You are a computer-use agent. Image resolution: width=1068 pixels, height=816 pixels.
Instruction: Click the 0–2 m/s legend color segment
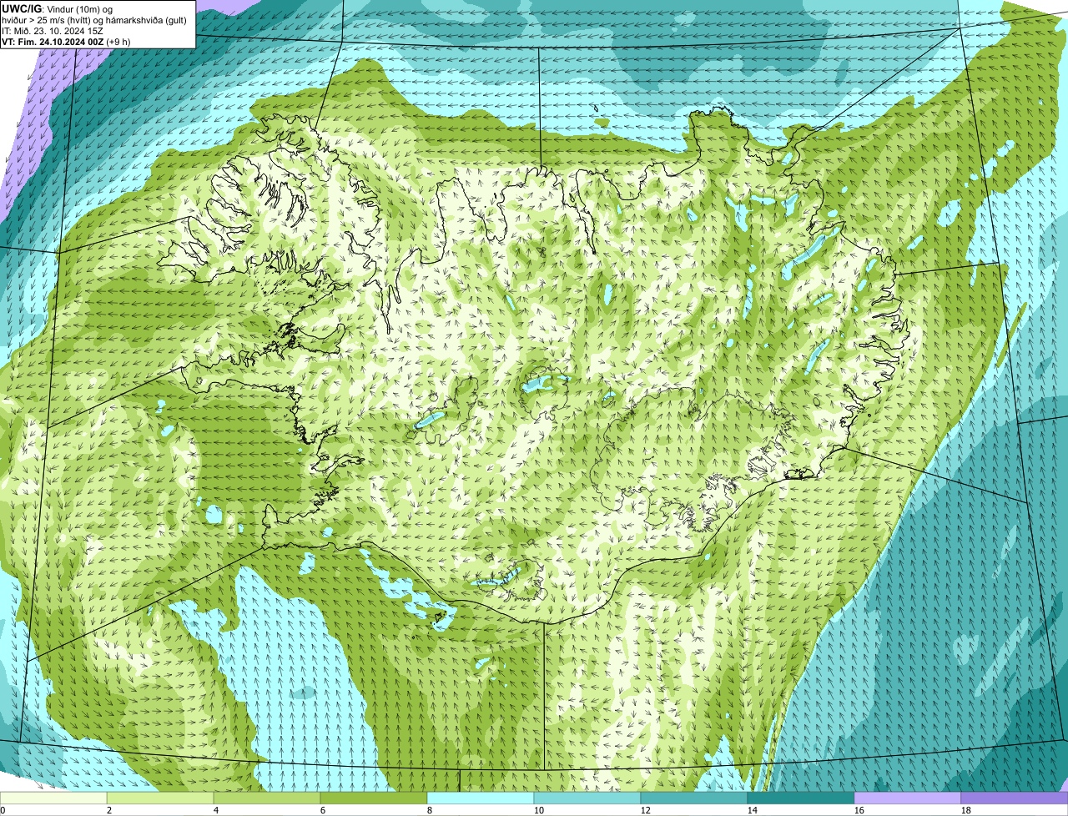(53, 798)
